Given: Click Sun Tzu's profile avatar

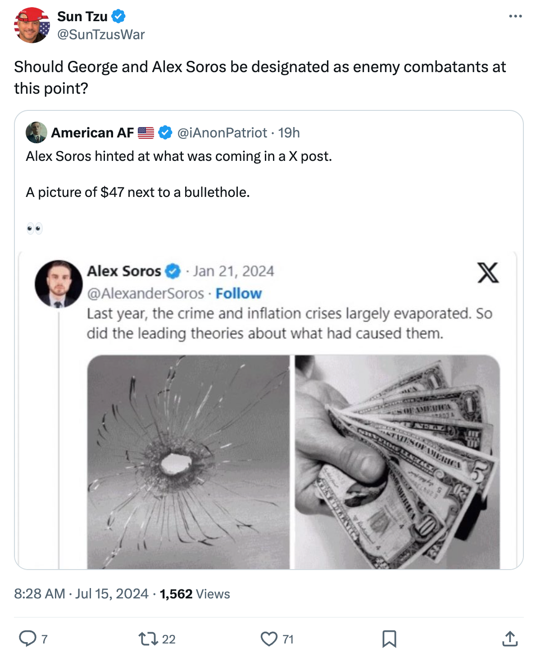Looking at the screenshot, I should (x=32, y=25).
